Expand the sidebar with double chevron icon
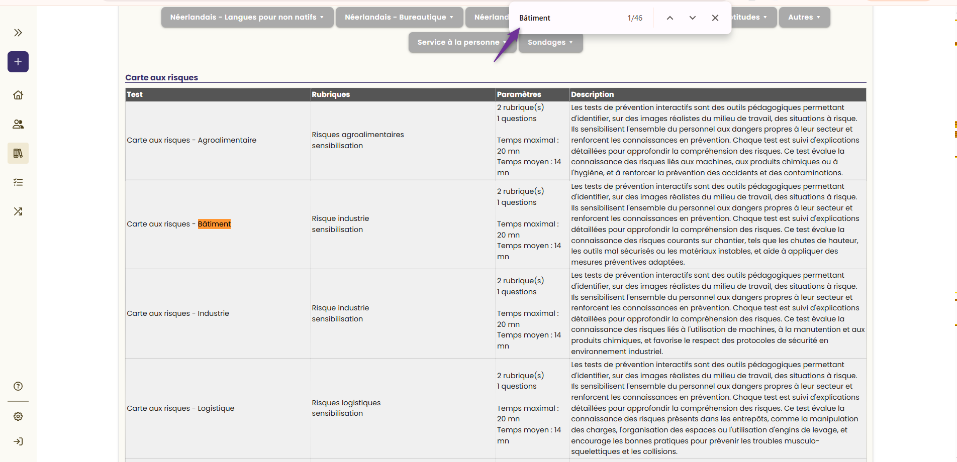Screen dimensions: 957x462 (x=18, y=33)
